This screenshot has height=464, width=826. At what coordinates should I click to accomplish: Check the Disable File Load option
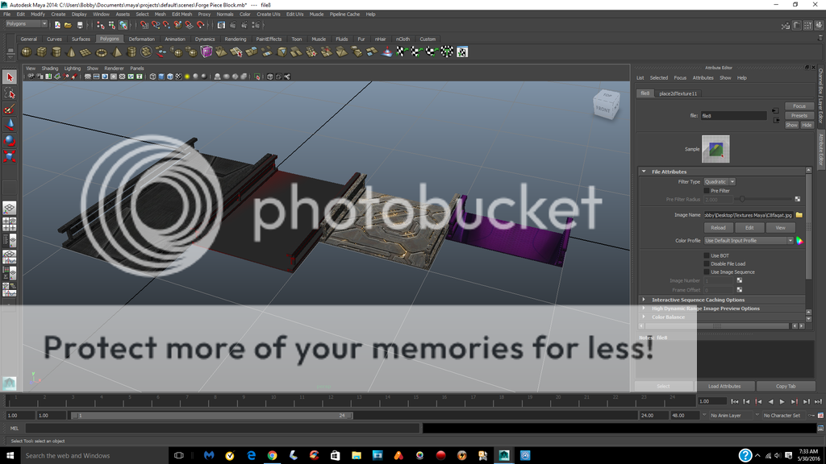[x=707, y=263]
